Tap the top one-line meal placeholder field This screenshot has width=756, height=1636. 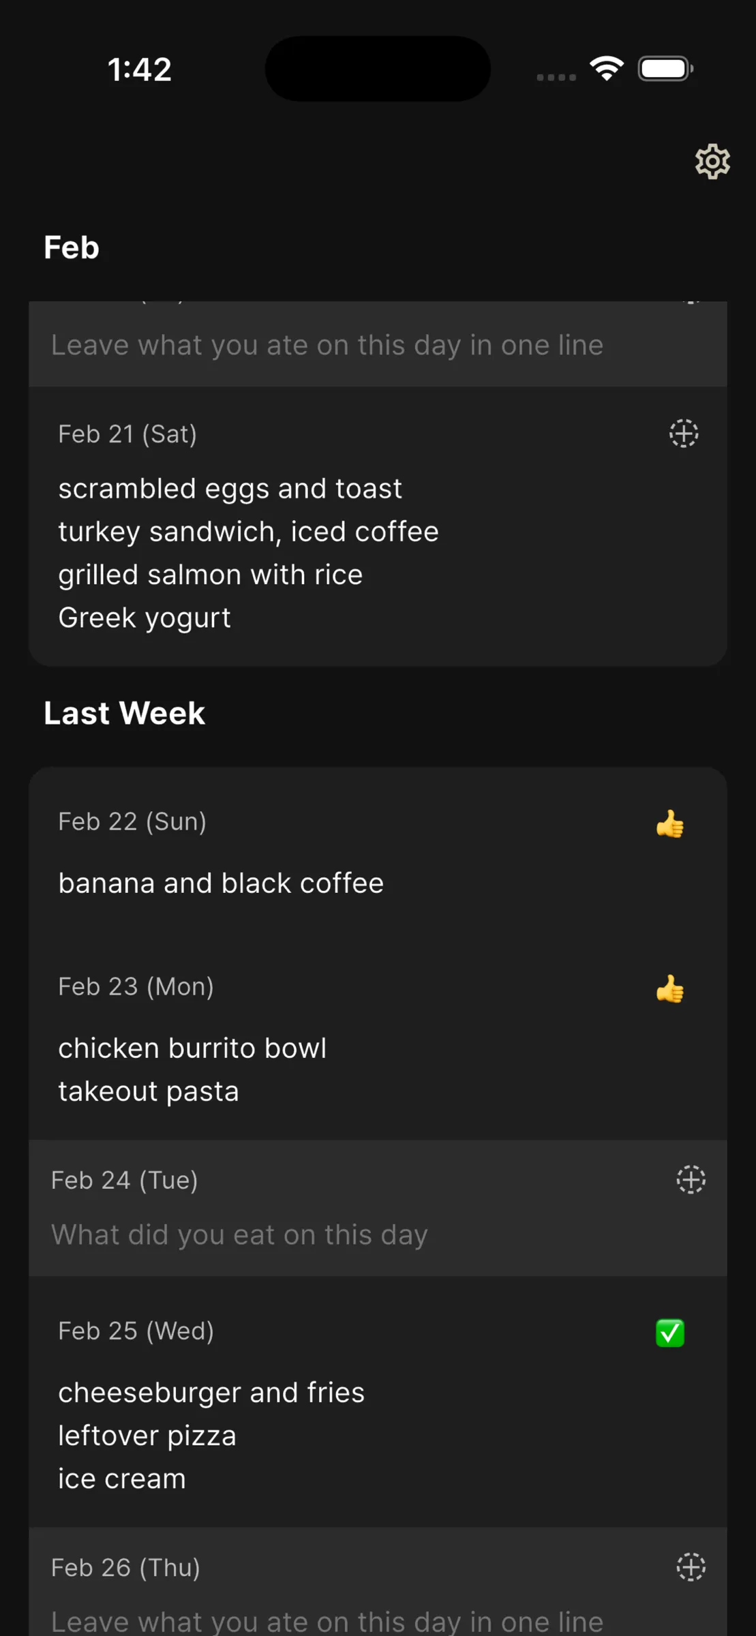click(x=378, y=344)
